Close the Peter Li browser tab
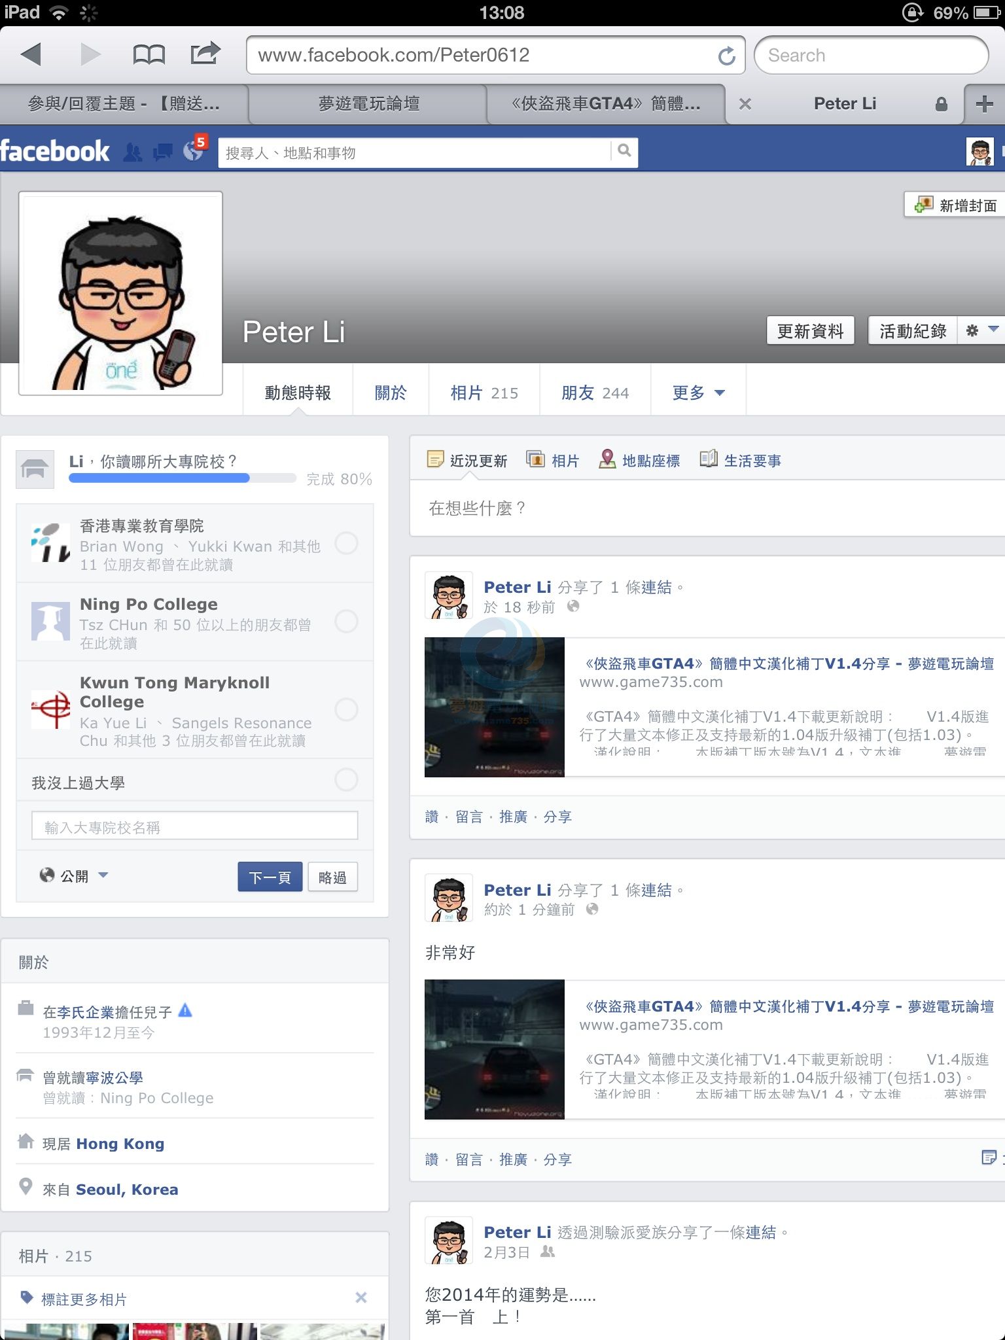This screenshot has width=1005, height=1340. click(x=745, y=104)
